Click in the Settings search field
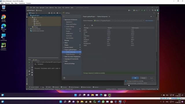 point(72,16)
